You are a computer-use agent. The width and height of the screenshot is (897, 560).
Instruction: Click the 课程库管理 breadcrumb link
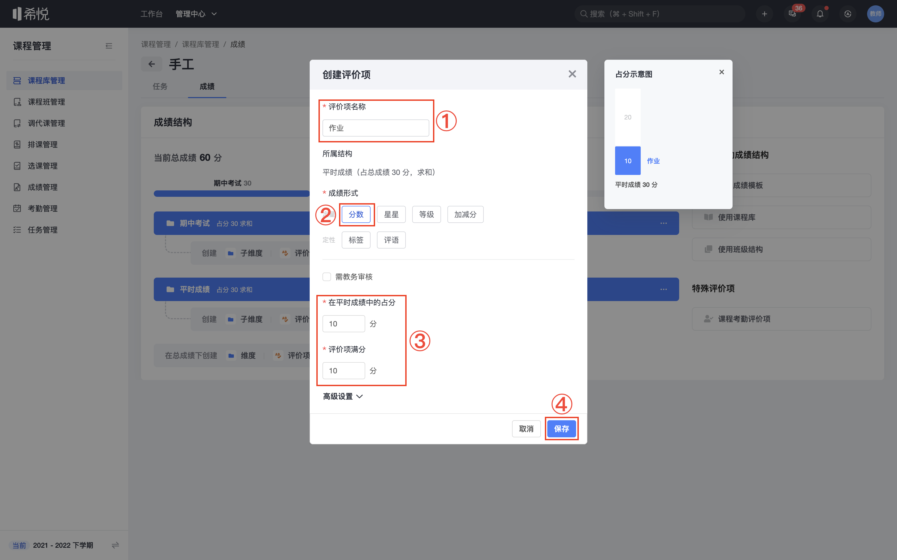(200, 44)
